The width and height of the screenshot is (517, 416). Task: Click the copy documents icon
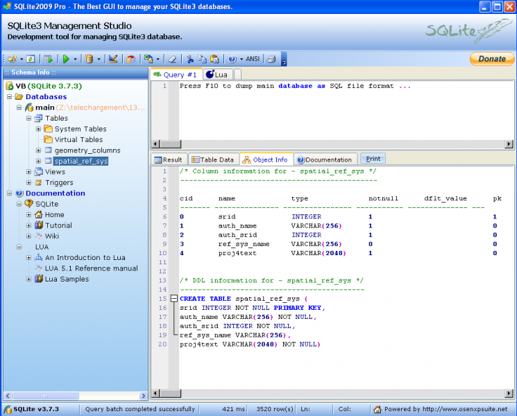click(x=202, y=59)
